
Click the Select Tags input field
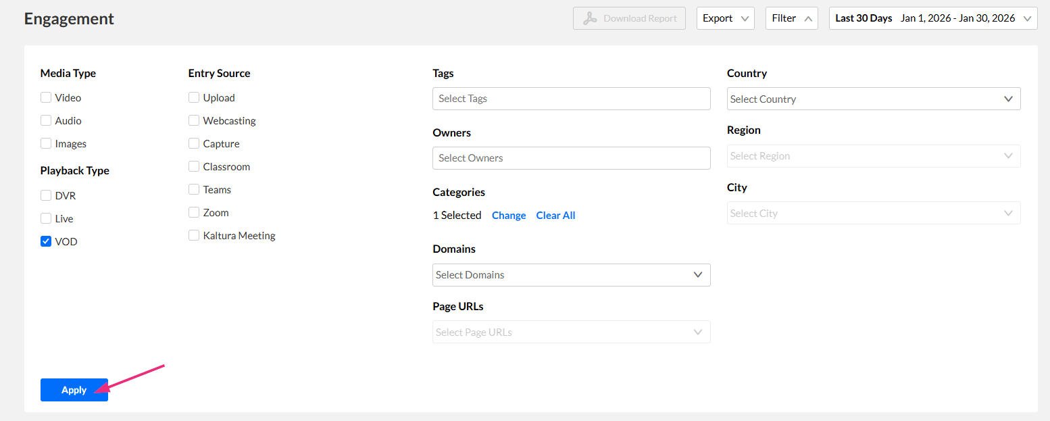[571, 99]
